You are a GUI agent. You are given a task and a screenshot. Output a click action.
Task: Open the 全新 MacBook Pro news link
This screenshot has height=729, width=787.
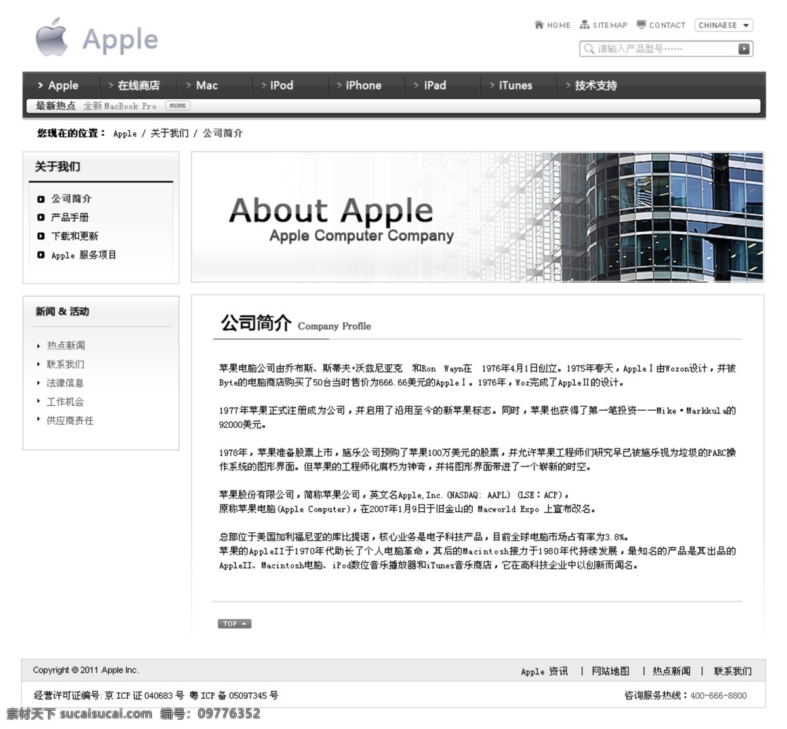point(119,106)
